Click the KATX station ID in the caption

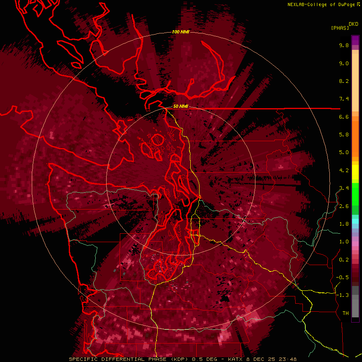tap(235, 359)
